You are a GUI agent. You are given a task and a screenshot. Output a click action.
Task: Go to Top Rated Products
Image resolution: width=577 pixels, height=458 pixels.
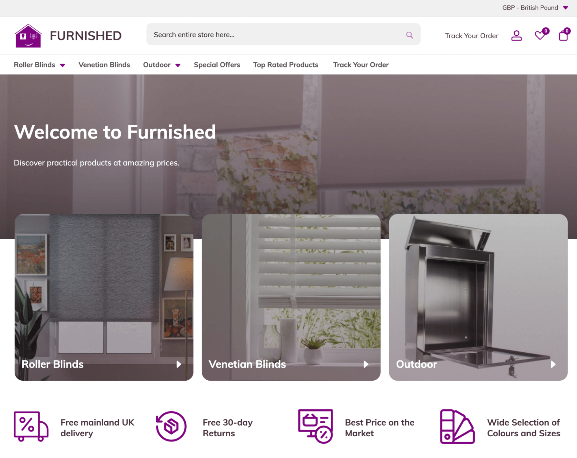coord(286,65)
